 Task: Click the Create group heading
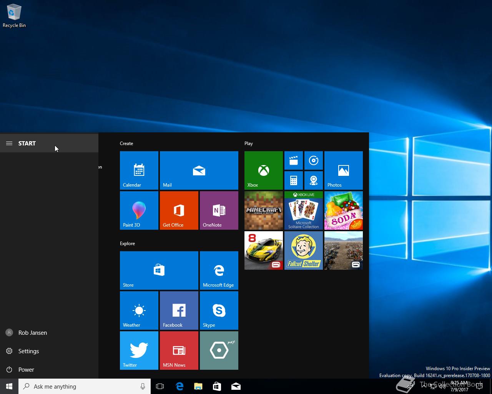[126, 143]
